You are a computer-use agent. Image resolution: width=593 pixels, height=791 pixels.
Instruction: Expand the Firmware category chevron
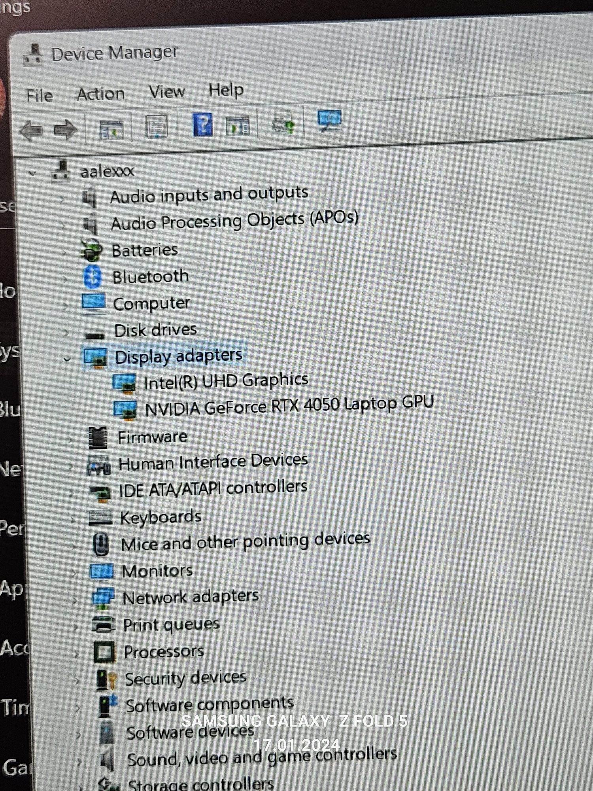click(x=70, y=440)
